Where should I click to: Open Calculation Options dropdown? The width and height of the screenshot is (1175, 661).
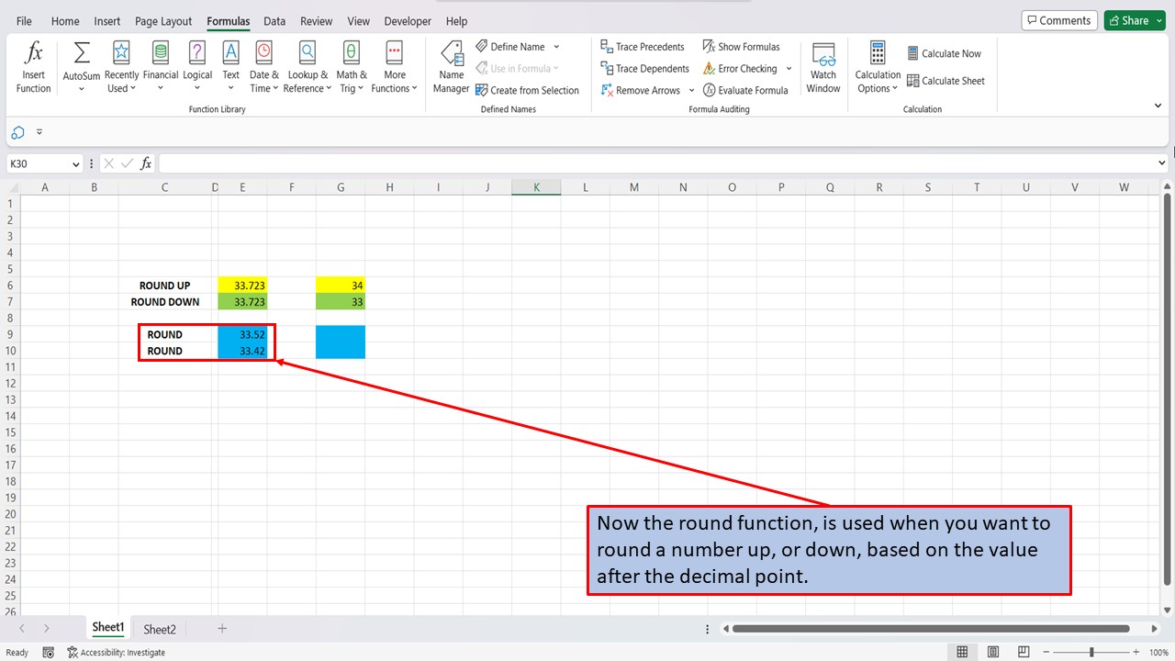click(x=876, y=64)
